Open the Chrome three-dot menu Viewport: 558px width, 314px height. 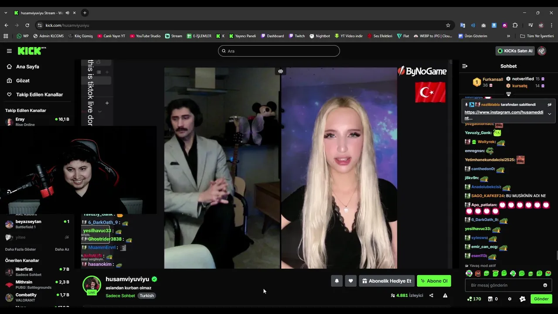(551, 25)
